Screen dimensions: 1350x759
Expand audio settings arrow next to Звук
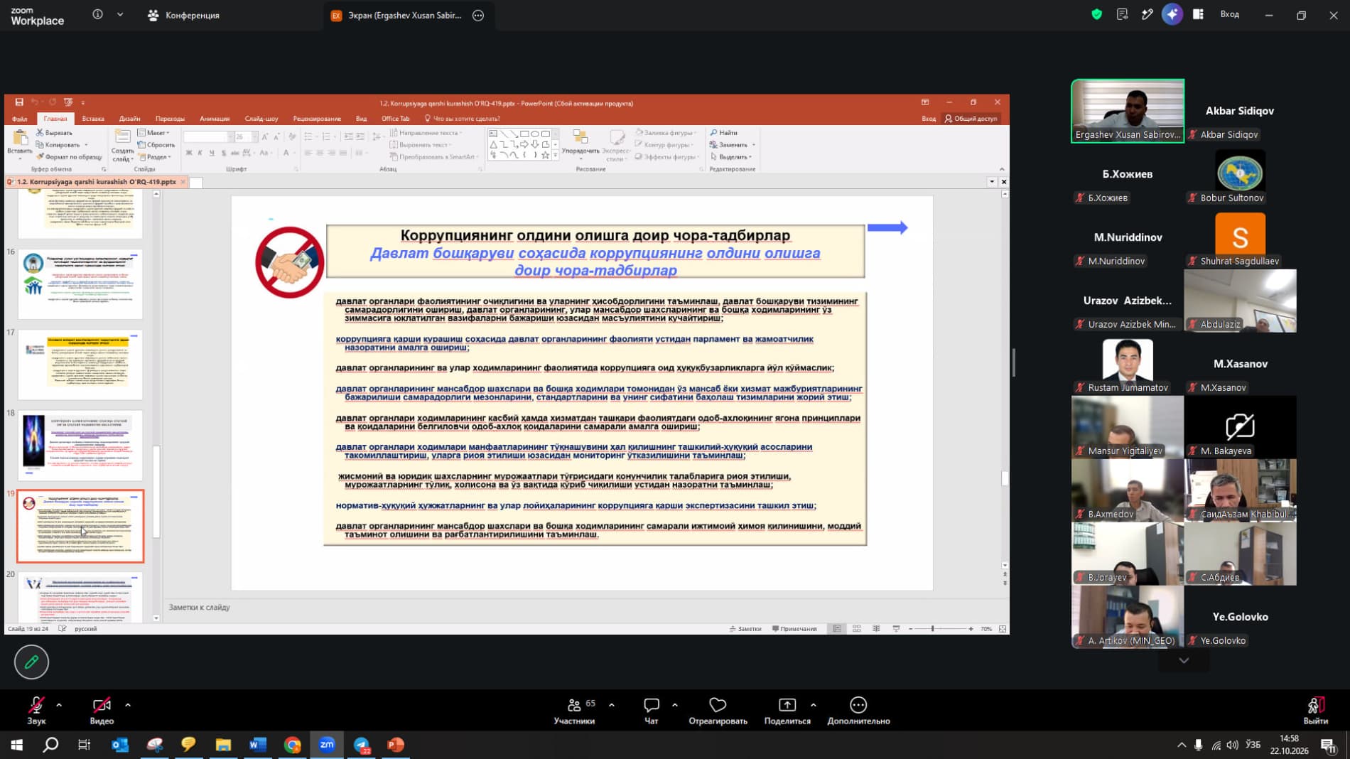59,705
